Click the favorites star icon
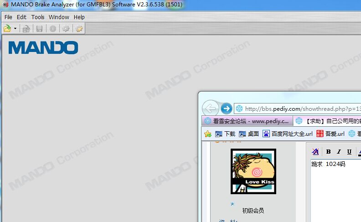361x222 pixels. (x=208, y=134)
